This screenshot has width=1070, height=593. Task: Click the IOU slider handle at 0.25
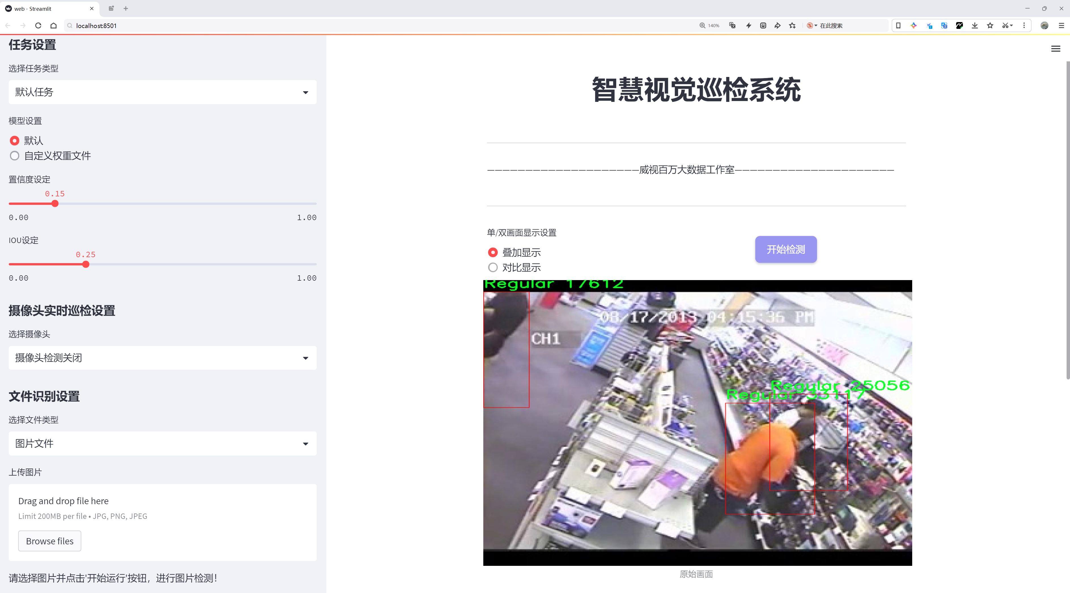coord(86,265)
